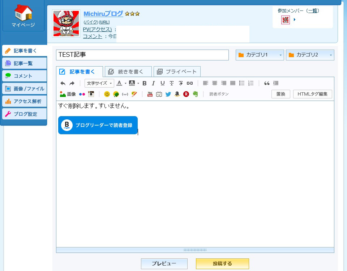Open the カテゴリ2 dropdown
This screenshot has height=271, width=347.
(x=310, y=55)
